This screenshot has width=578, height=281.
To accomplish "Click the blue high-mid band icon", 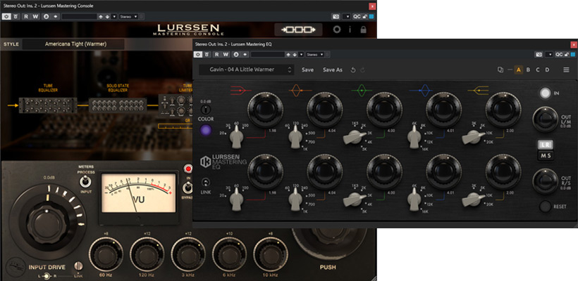I will [x=421, y=90].
